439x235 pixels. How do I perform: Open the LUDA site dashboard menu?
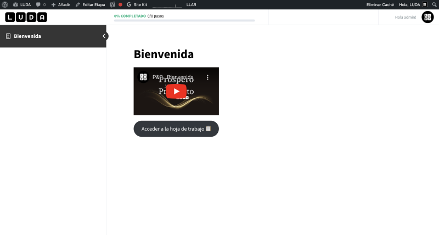tap(22, 4)
